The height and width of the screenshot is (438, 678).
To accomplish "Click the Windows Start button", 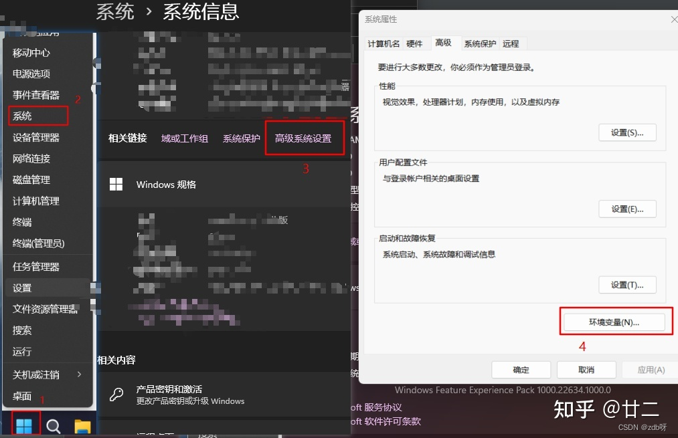I will point(25,424).
